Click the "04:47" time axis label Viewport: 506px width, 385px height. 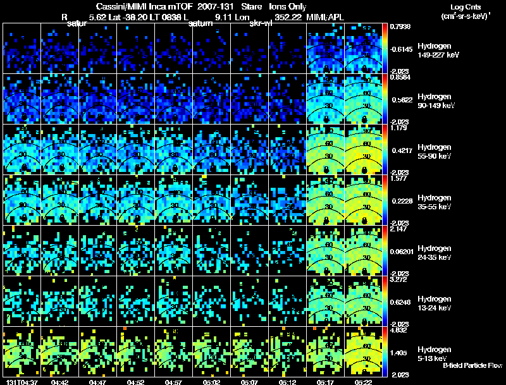pos(97,382)
